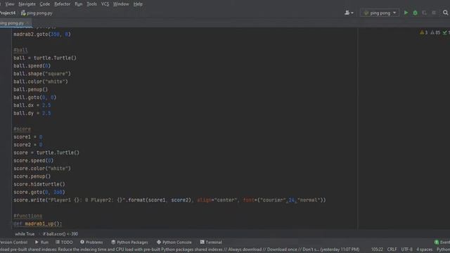Open the Window menu
Image resolution: width=450 pixels, height=253 pixels.
point(121,4)
